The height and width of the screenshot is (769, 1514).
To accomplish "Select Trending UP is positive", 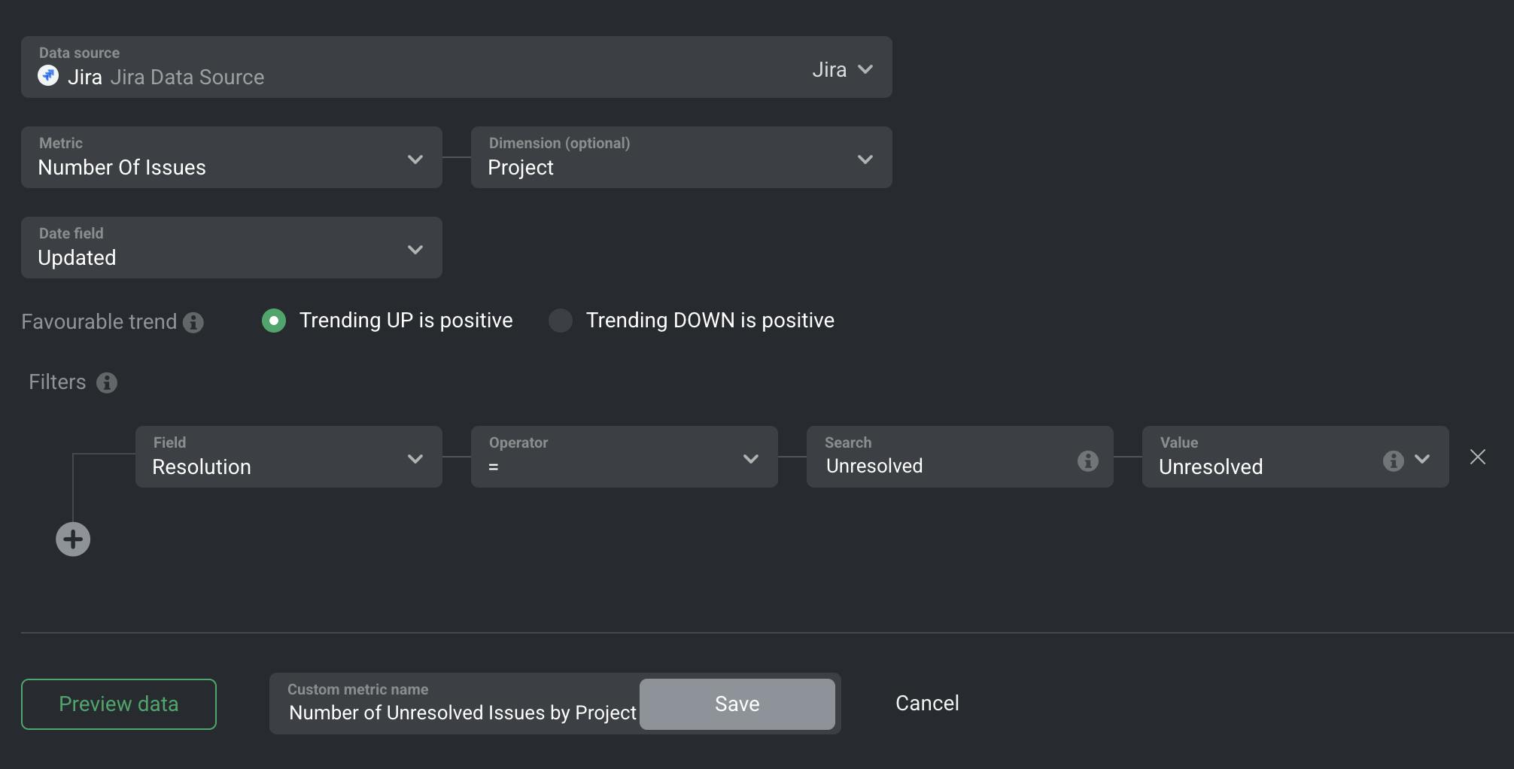I will click(274, 321).
